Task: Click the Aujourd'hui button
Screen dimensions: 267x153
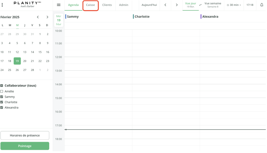Action: point(149,5)
